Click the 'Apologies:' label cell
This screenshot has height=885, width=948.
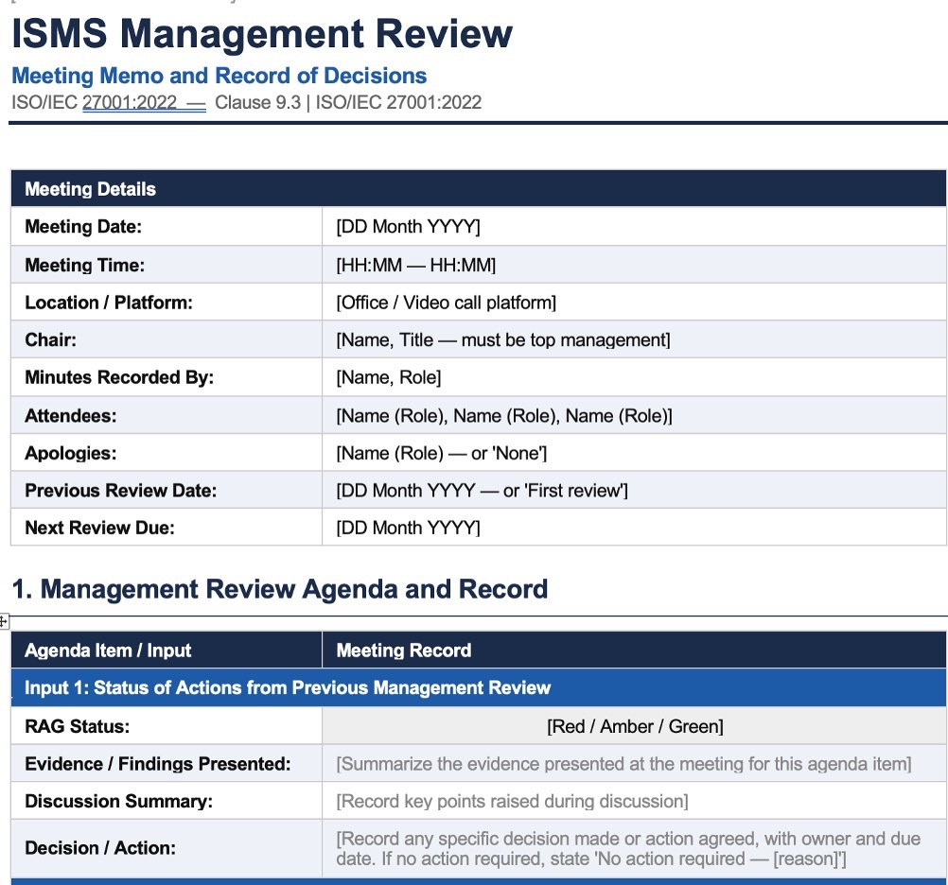click(167, 453)
